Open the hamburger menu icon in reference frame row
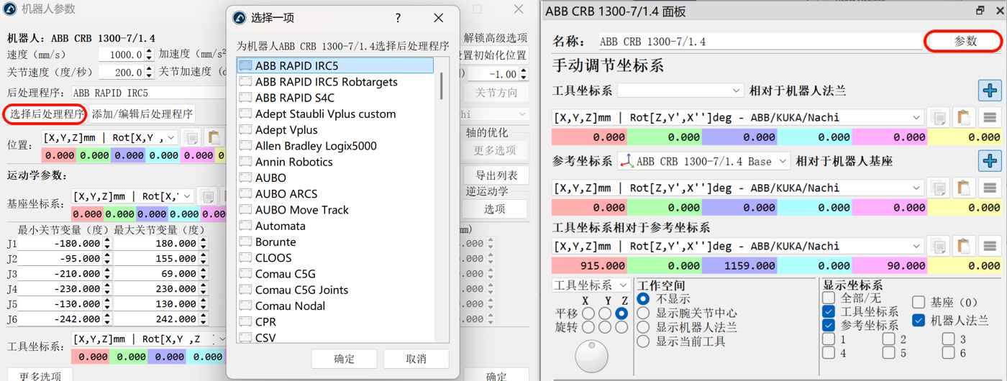Screen dimensions: 1007x381 coord(990,188)
